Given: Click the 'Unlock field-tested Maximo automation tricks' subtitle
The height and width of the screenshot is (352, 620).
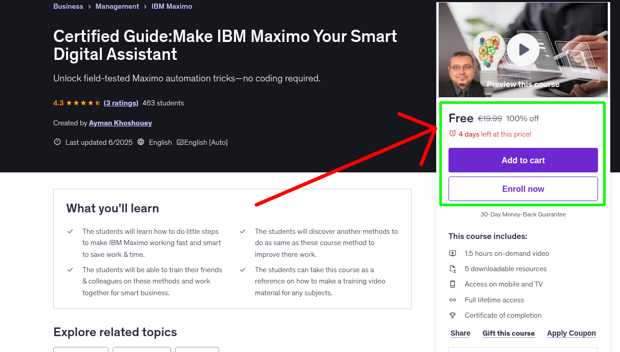Looking at the screenshot, I should (x=187, y=78).
